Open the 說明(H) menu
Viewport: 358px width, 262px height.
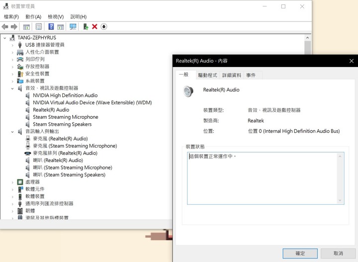coord(79,17)
